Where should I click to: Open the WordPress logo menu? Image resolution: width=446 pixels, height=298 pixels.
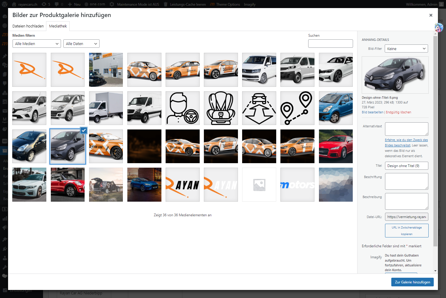click(4, 4)
